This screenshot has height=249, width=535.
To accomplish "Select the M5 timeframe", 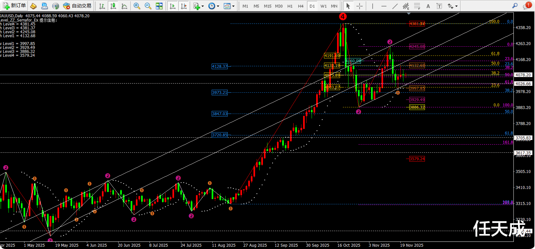I will 256,6.
